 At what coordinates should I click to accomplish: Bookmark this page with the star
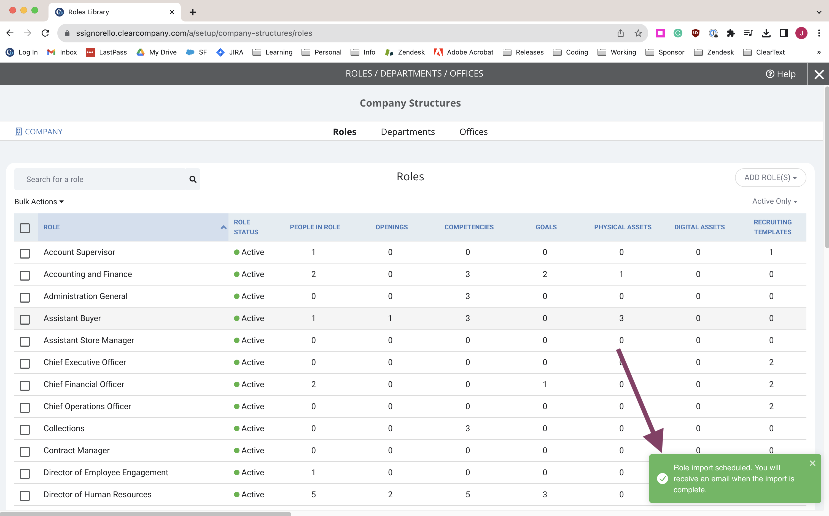[x=638, y=33]
